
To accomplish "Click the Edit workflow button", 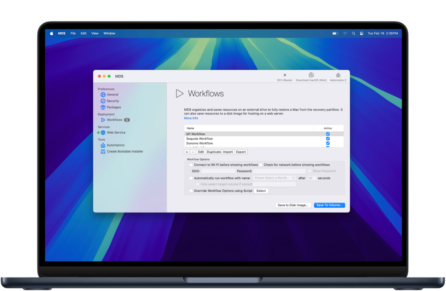I will (x=201, y=152).
